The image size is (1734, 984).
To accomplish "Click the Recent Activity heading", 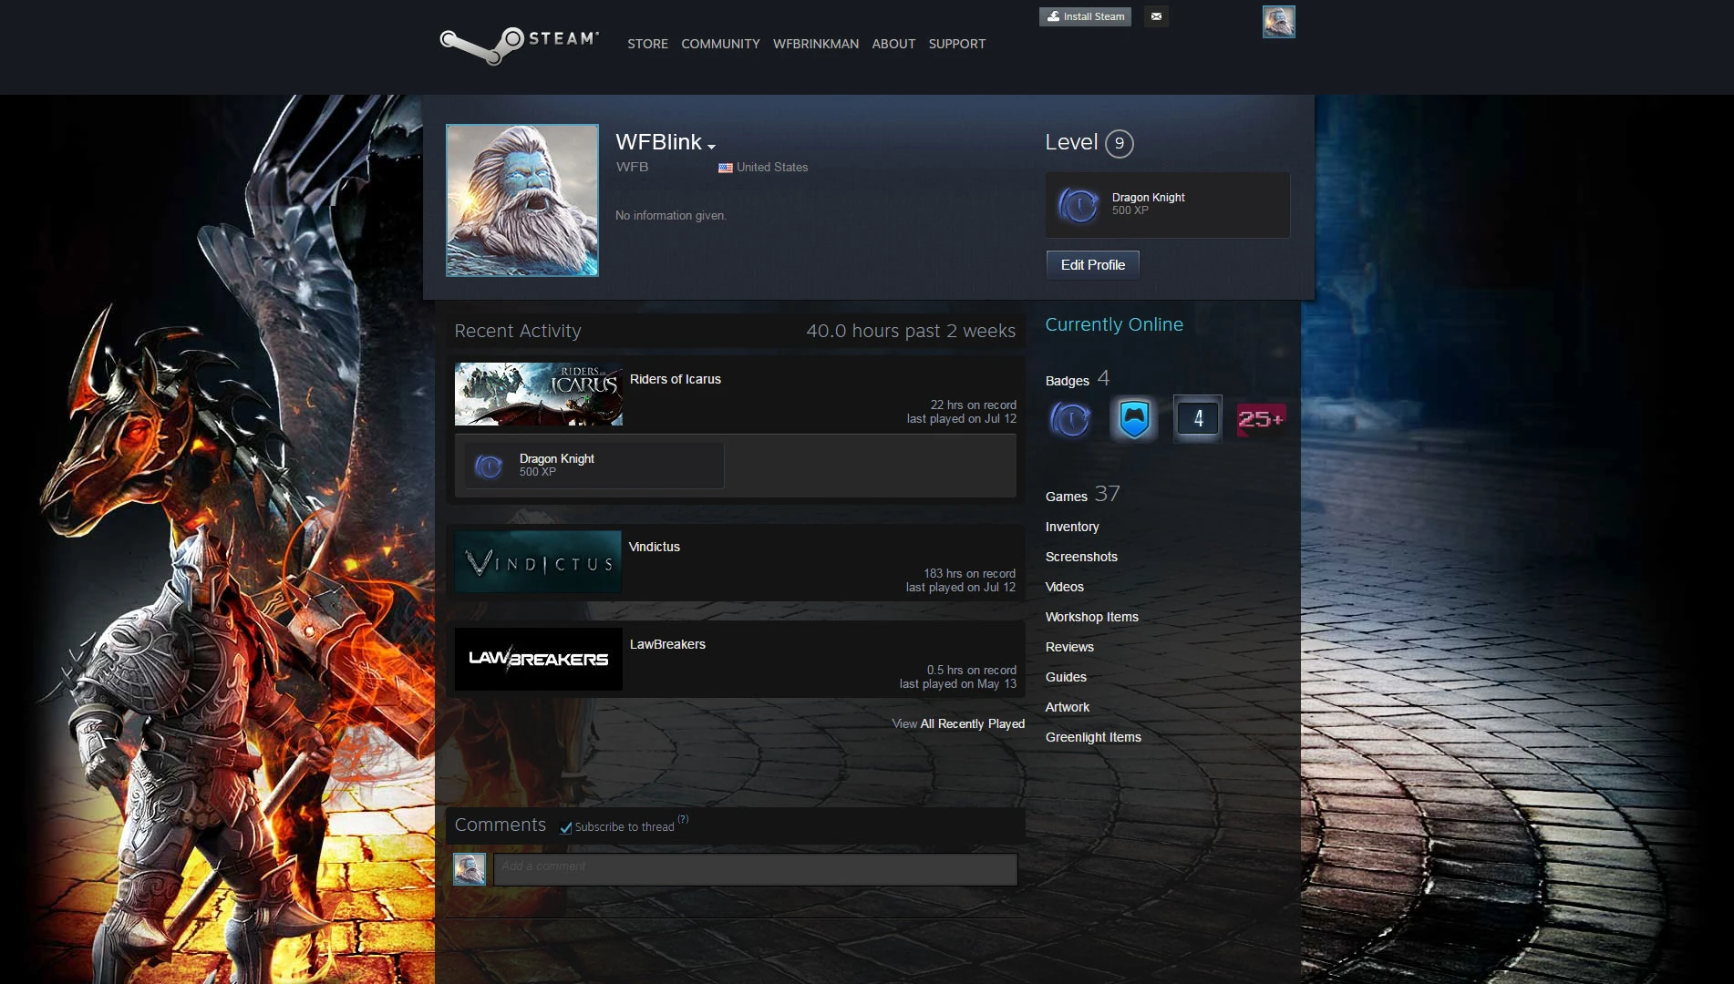I will click(518, 331).
